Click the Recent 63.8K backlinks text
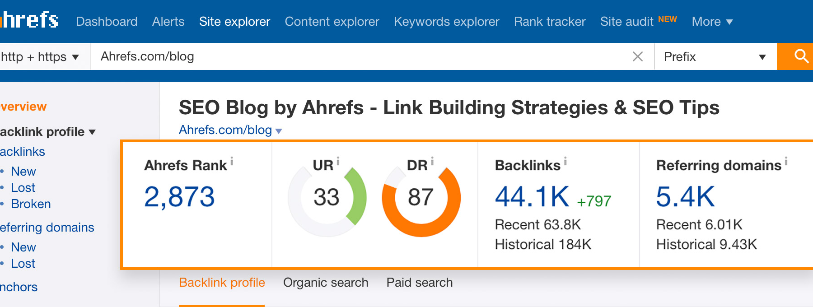This screenshot has width=813, height=307. point(538,225)
